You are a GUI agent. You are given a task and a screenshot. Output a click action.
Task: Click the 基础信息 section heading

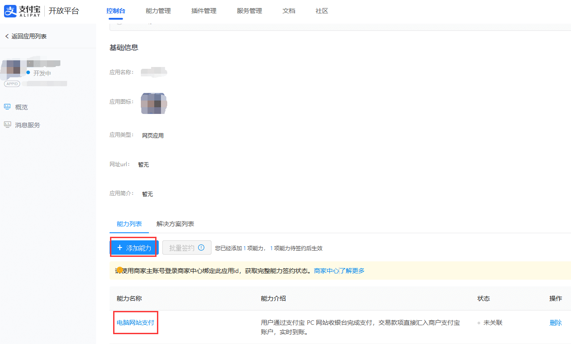point(124,47)
